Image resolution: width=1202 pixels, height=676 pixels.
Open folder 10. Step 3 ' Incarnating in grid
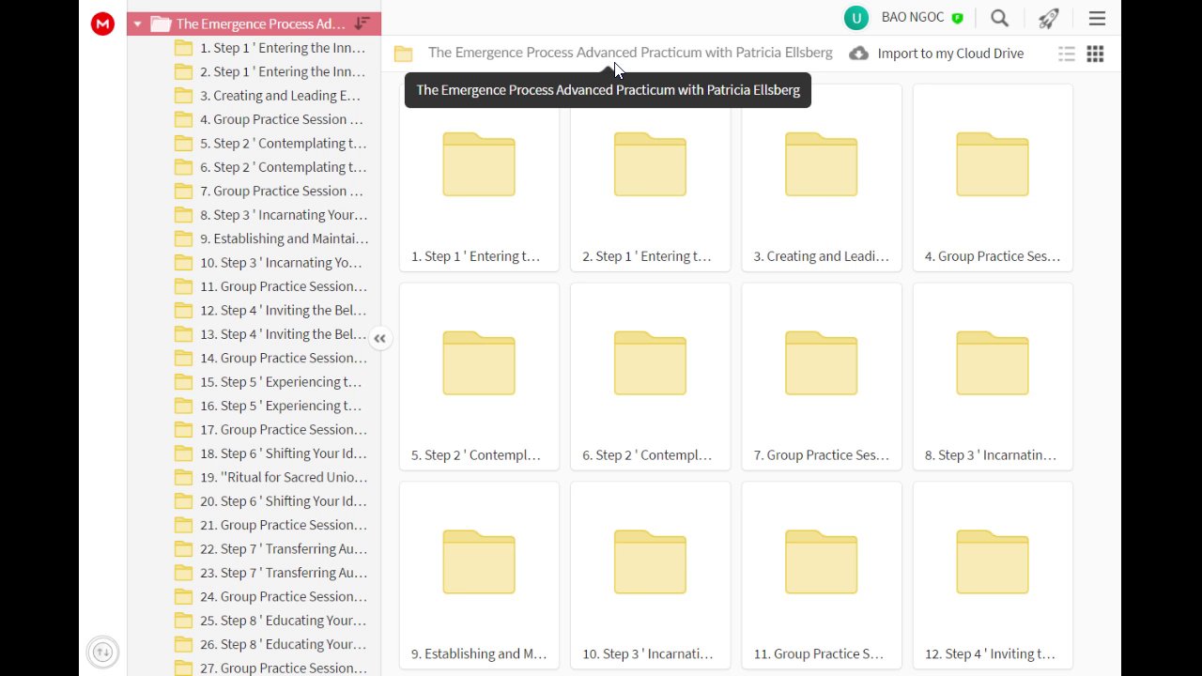650,576
